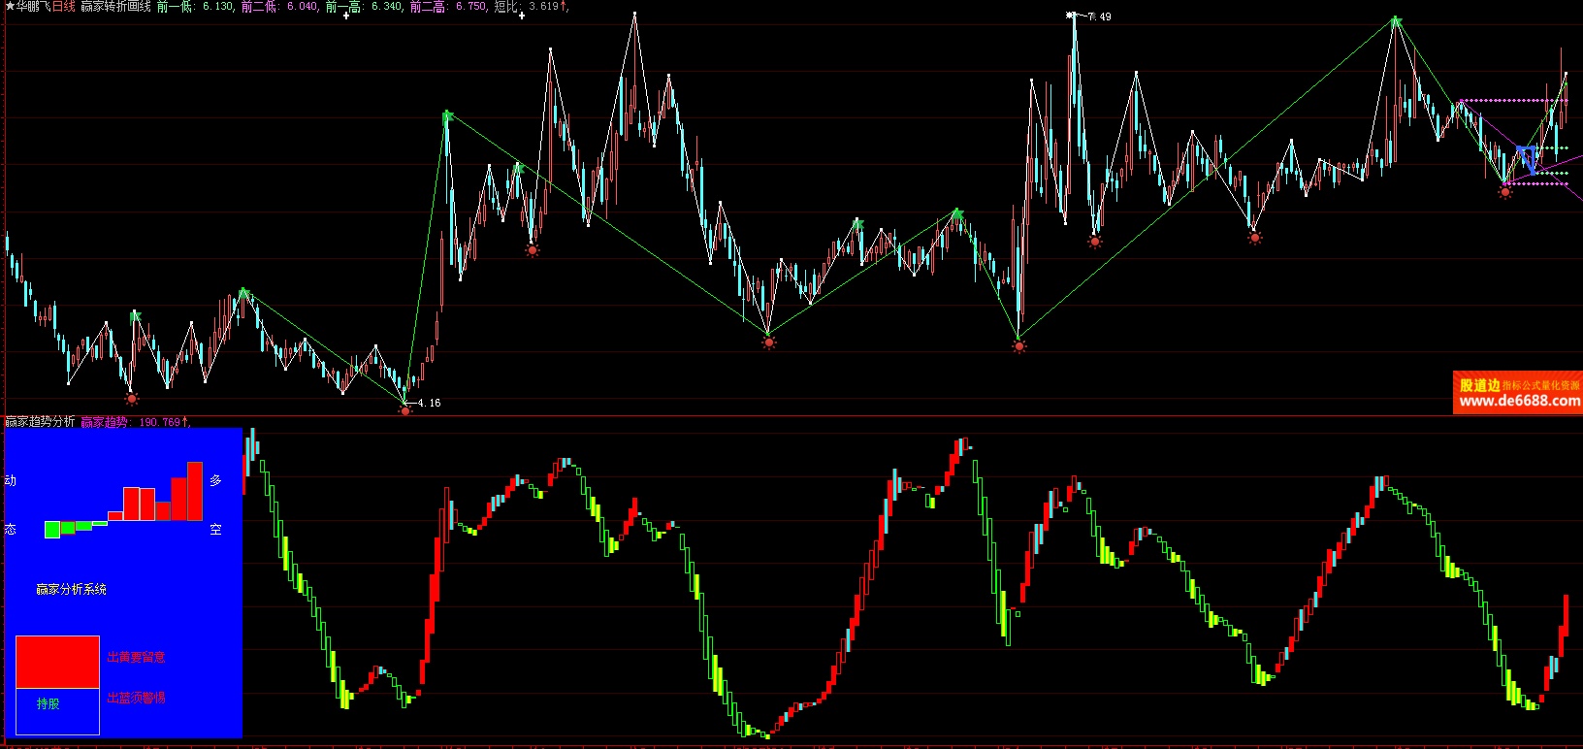Open the www.de6688.com watermark link
The image size is (1583, 749).
pos(1519,401)
